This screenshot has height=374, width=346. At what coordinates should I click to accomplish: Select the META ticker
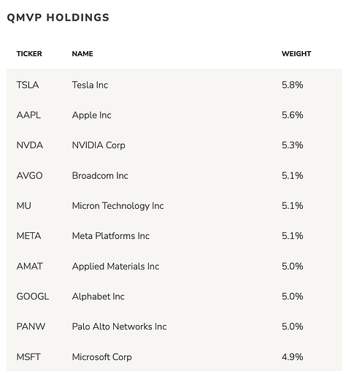coord(28,236)
